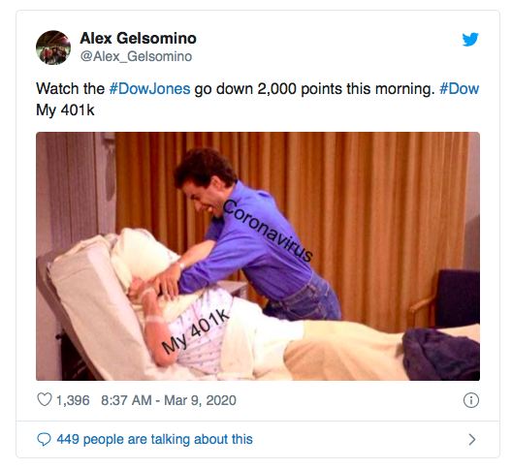This screenshot has height=469, width=512.
Task: Click the reply speech bubble icon
Action: (44, 439)
